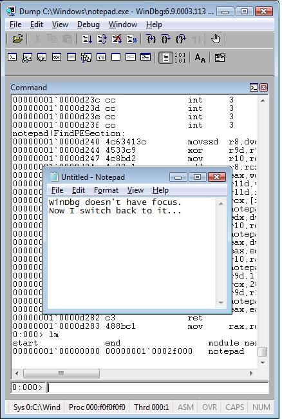Open the View menu in Notepad
The width and height of the screenshot is (282, 419).
coord(135,190)
